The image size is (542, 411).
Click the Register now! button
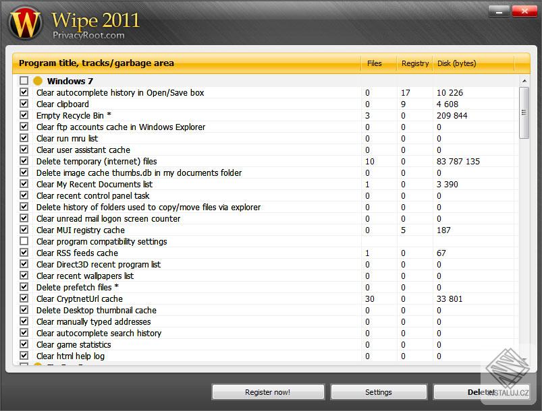pyautogui.click(x=268, y=392)
